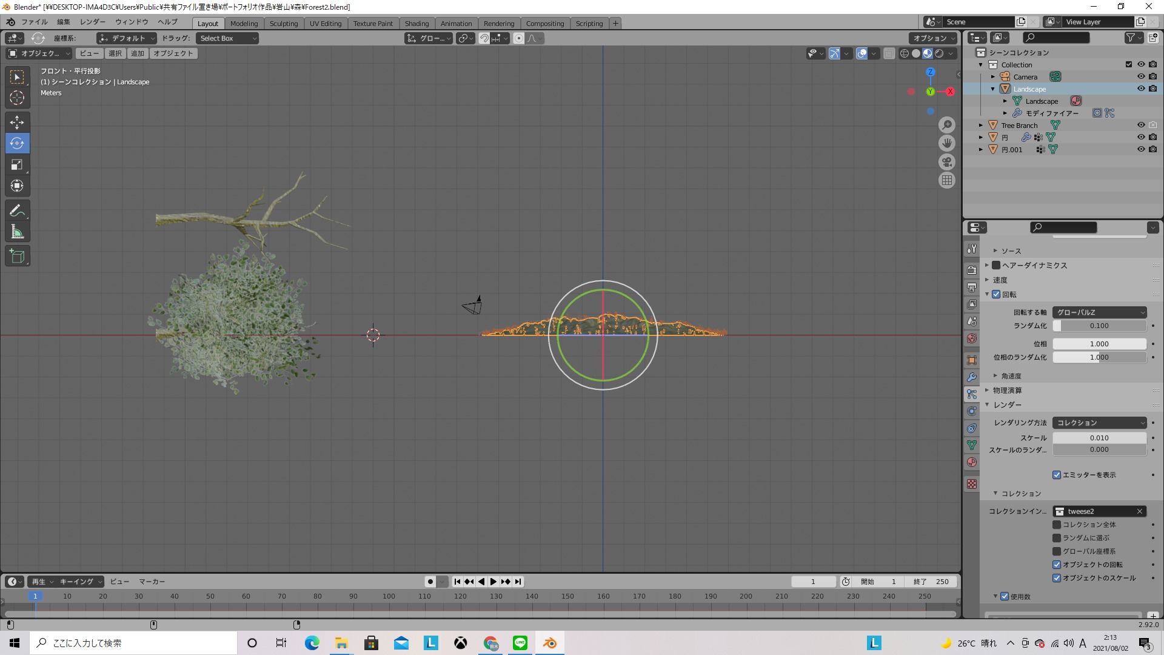The image size is (1164, 655).
Task: Open the 回転する軸 dropdown
Action: pyautogui.click(x=1100, y=312)
